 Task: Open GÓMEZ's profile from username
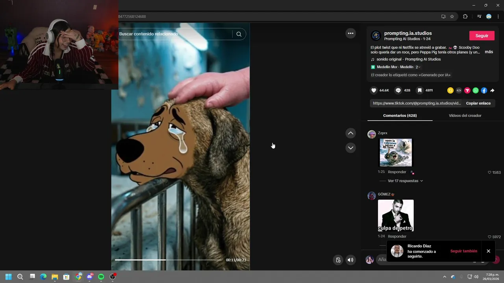click(x=386, y=194)
